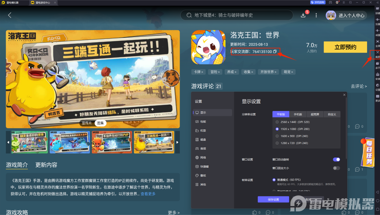Viewport: 380px width, 215px height.
Task: Open the three-dot more options menu
Action: pyautogui.click(x=316, y=15)
